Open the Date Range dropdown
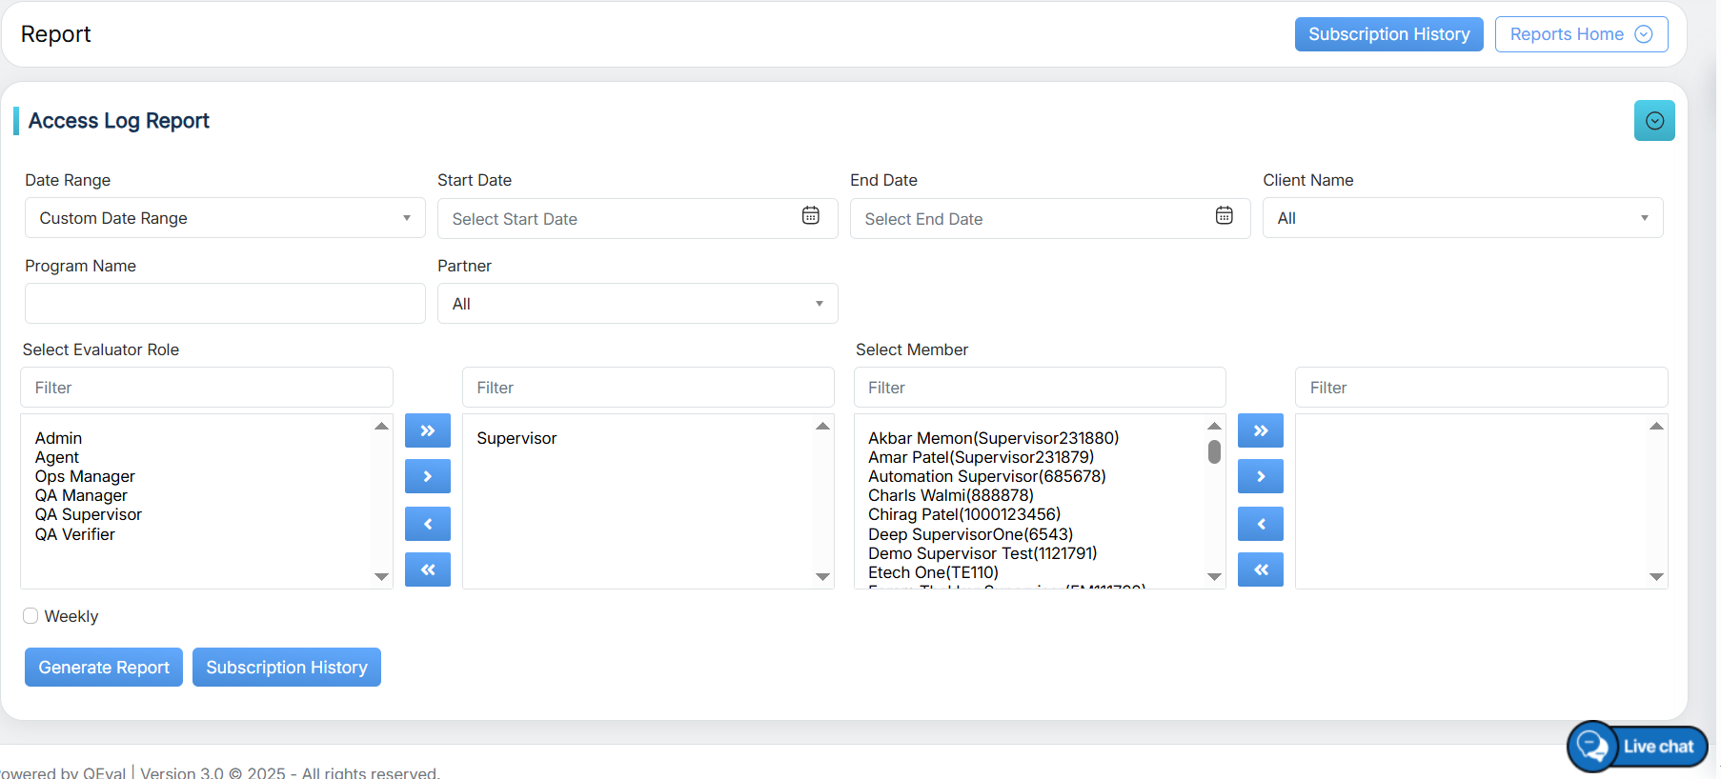Viewport: 1721px width, 779px height. pyautogui.click(x=225, y=218)
